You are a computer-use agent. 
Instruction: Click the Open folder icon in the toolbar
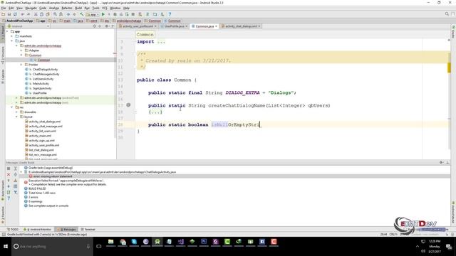click(x=4, y=14)
